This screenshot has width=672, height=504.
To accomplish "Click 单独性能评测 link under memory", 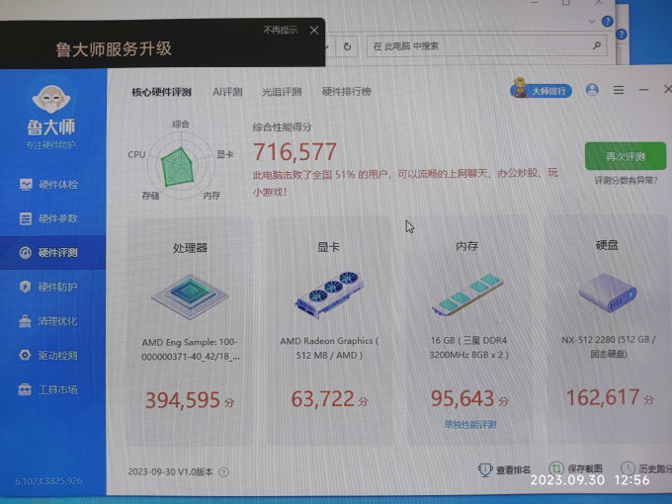I will point(470,425).
